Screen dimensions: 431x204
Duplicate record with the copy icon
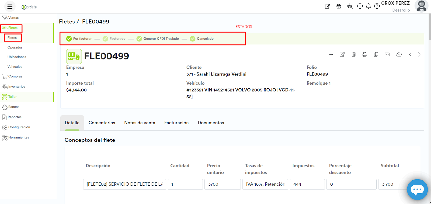click(x=376, y=55)
